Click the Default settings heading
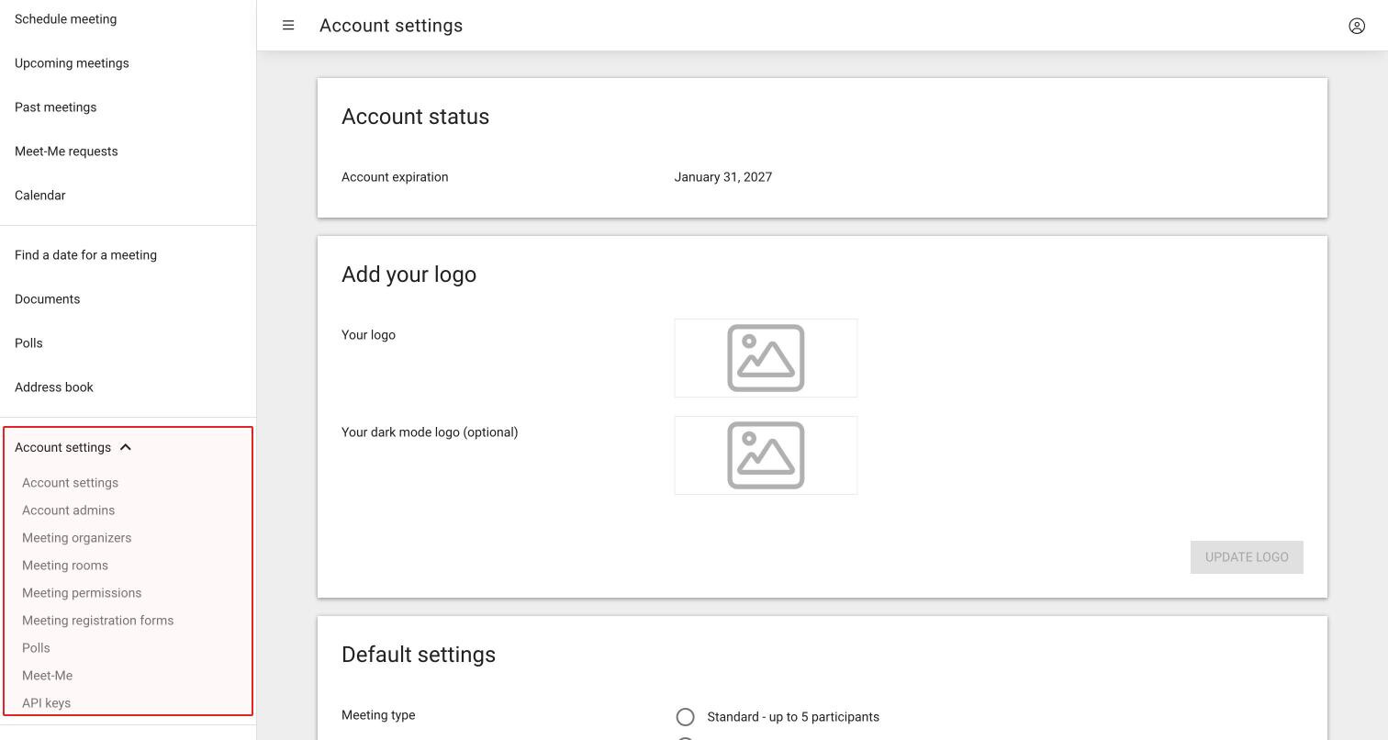The width and height of the screenshot is (1388, 740). (x=419, y=655)
